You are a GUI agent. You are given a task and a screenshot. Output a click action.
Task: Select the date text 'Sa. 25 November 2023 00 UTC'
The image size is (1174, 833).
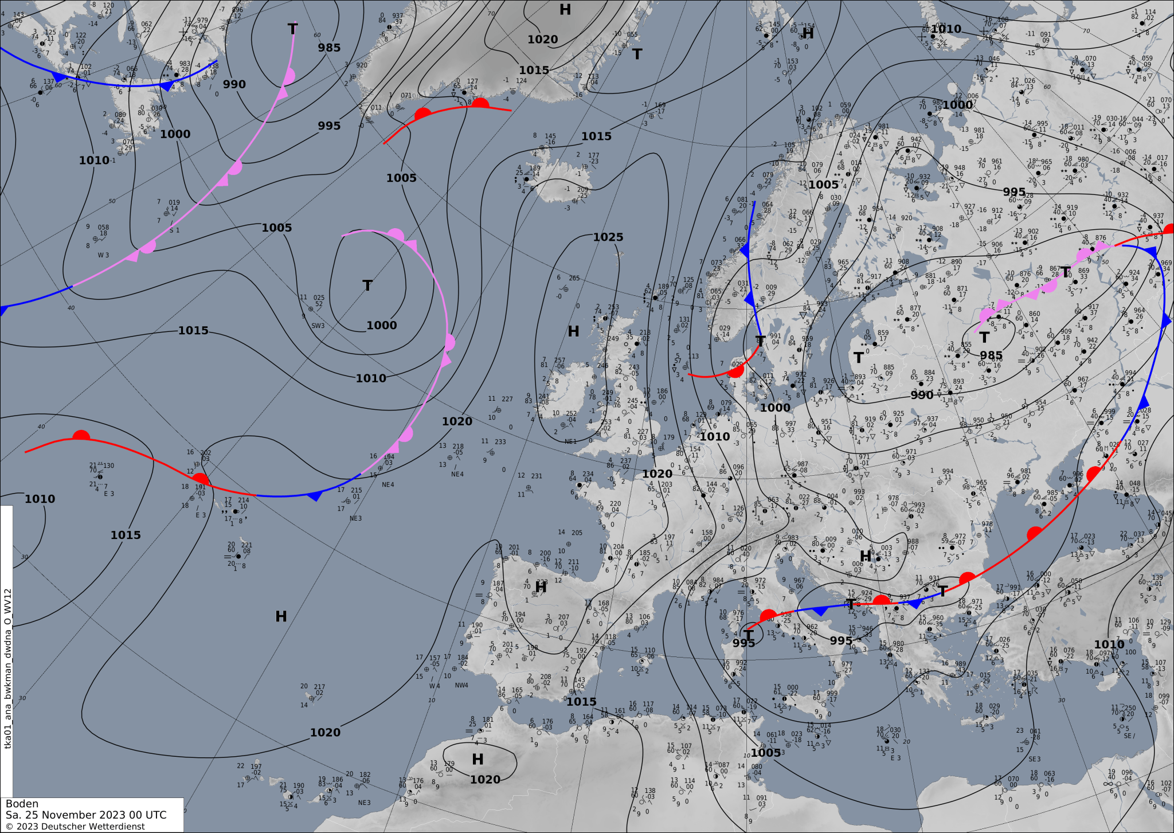pyautogui.click(x=86, y=815)
